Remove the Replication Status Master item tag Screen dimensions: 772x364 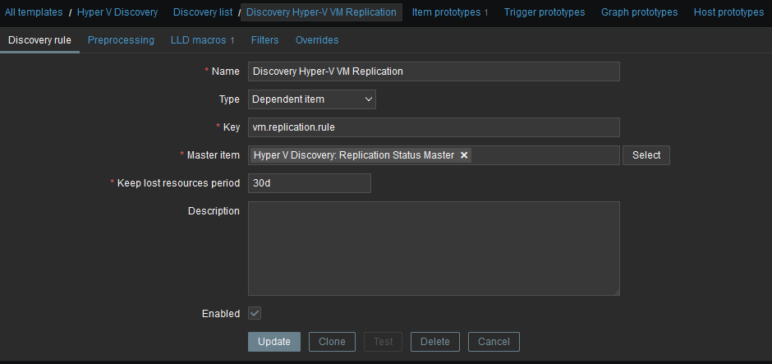click(x=464, y=155)
